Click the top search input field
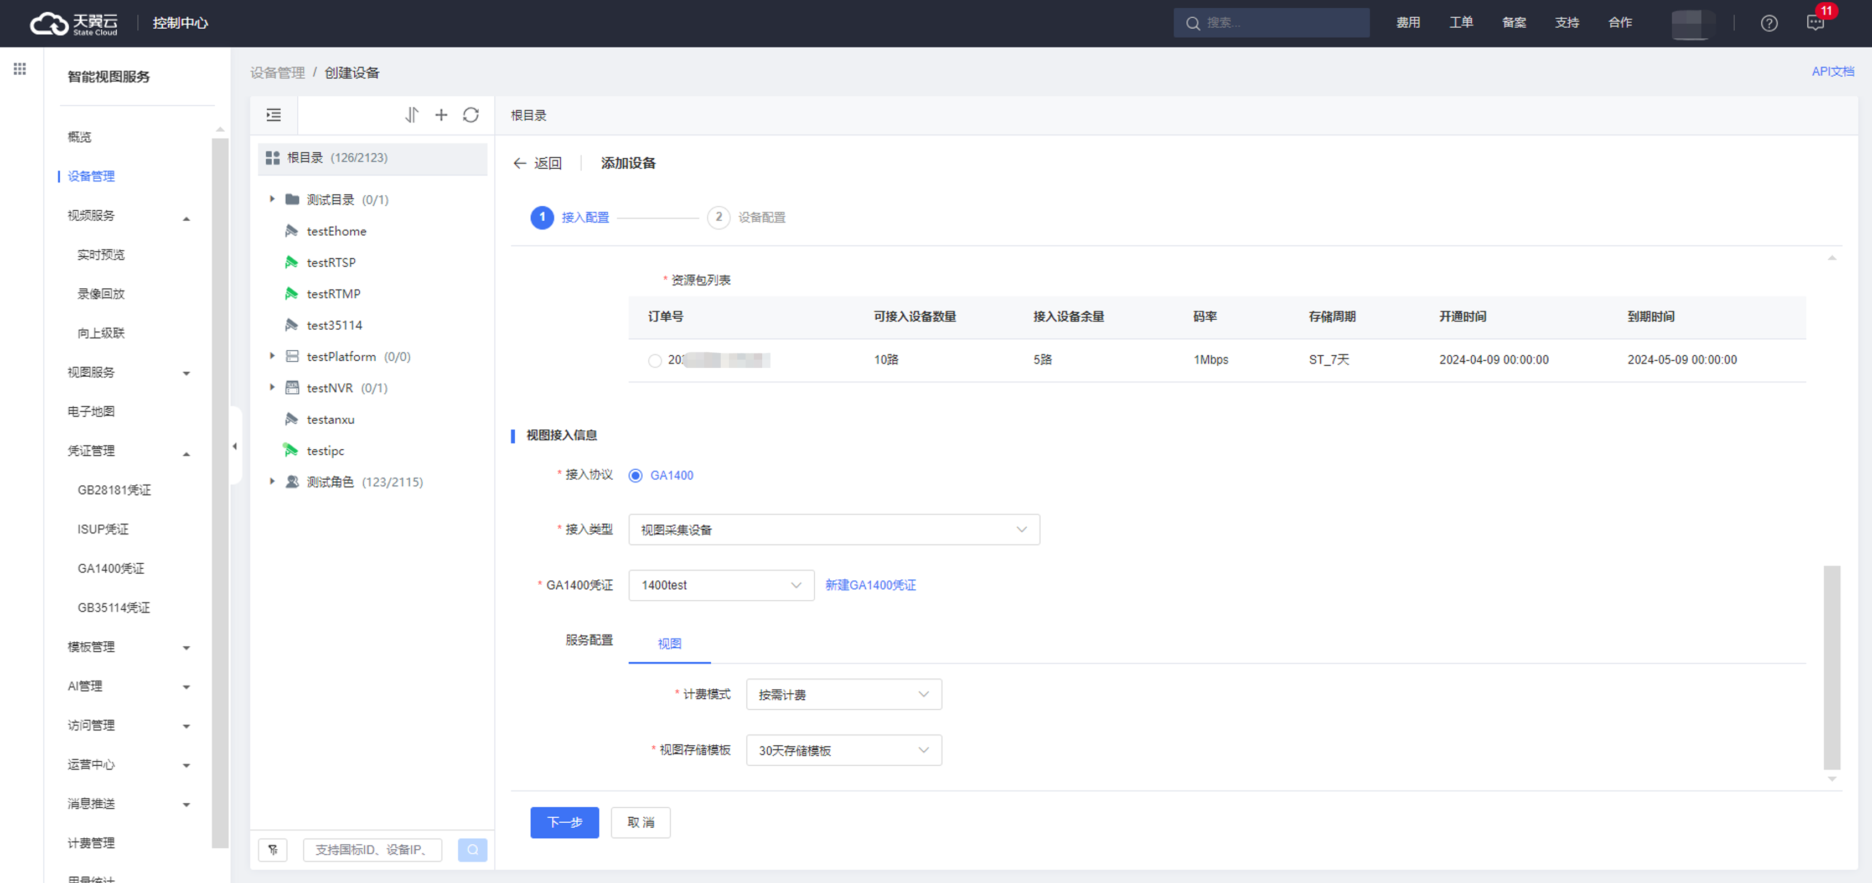 [x=1271, y=23]
